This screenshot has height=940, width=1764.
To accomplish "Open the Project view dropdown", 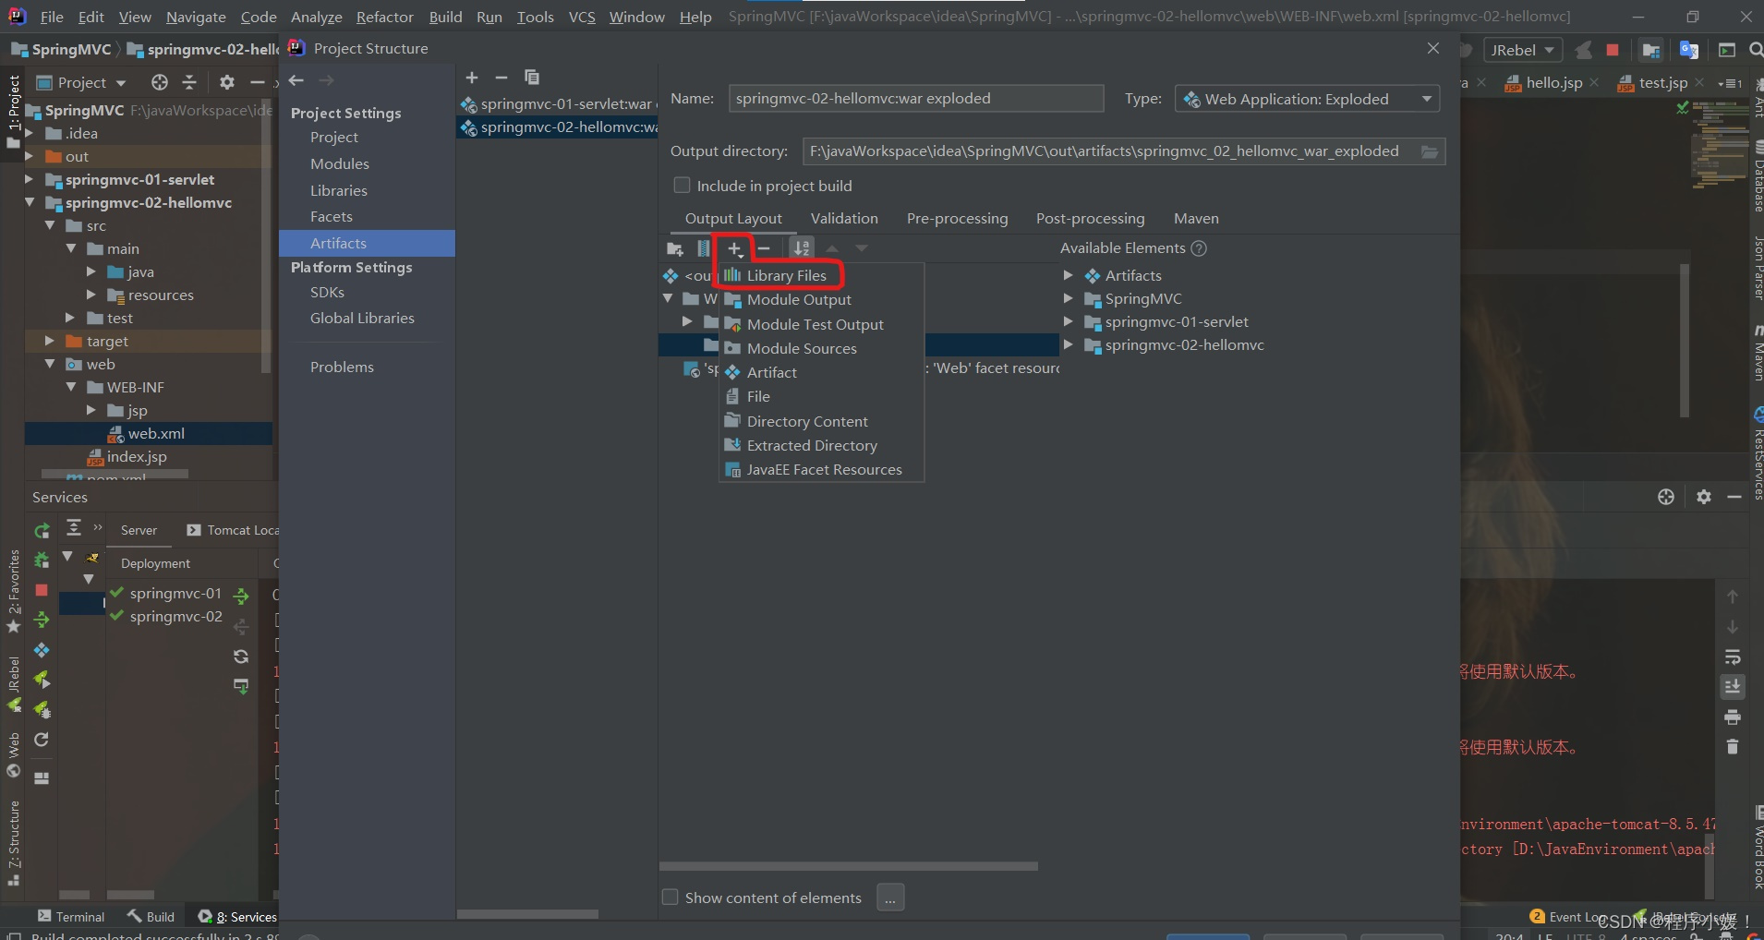I will [x=81, y=82].
